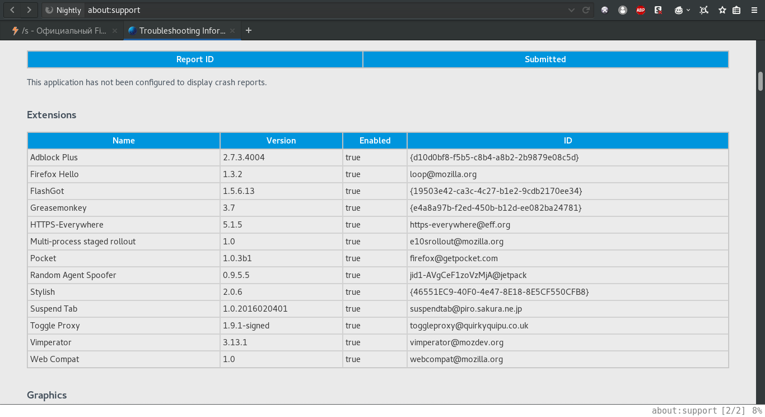Click the vertical scrollbar thumb
The width and height of the screenshot is (765, 417).
point(761,81)
